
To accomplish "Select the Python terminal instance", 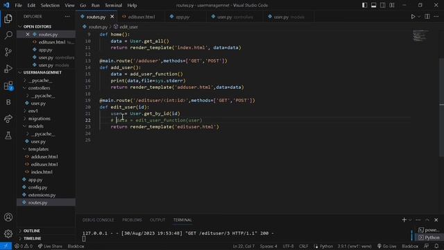I will pos(429,237).
